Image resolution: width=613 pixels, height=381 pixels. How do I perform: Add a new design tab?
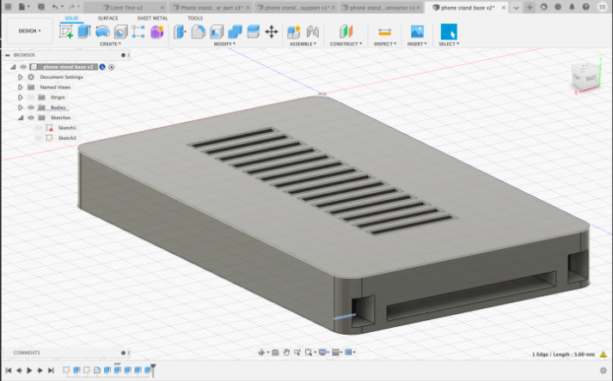(x=530, y=8)
